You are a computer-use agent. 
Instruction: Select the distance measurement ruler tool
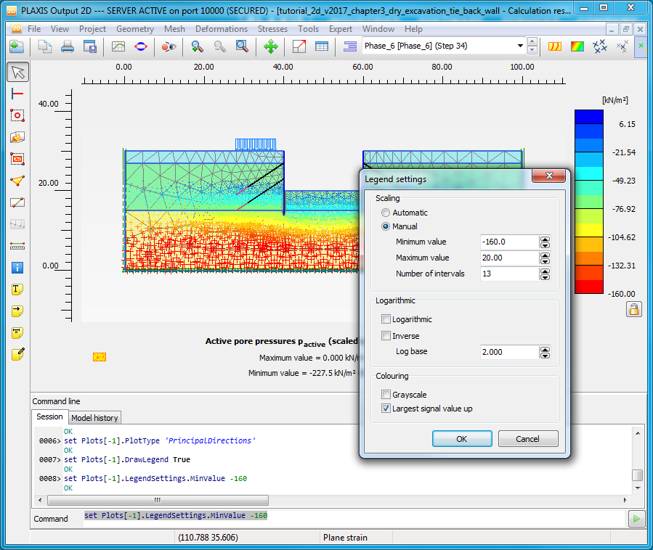[x=17, y=245]
